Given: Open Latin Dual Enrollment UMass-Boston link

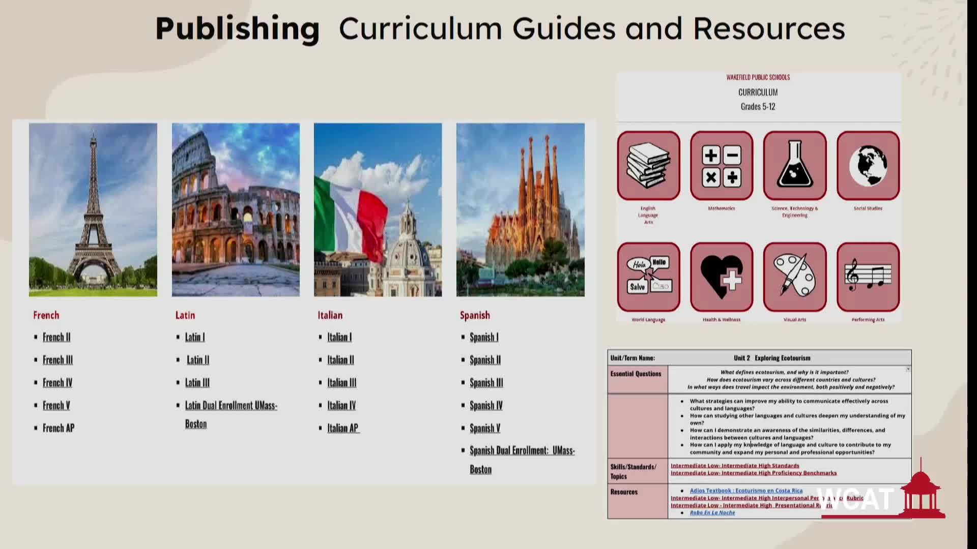Looking at the screenshot, I should point(231,414).
